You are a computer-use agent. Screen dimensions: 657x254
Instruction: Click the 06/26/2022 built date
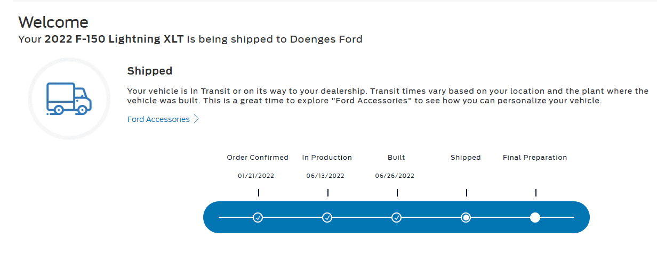point(395,176)
